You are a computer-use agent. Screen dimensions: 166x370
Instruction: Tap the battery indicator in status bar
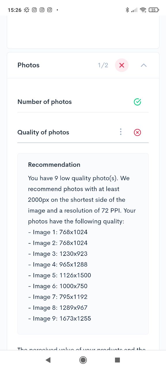click(x=154, y=10)
